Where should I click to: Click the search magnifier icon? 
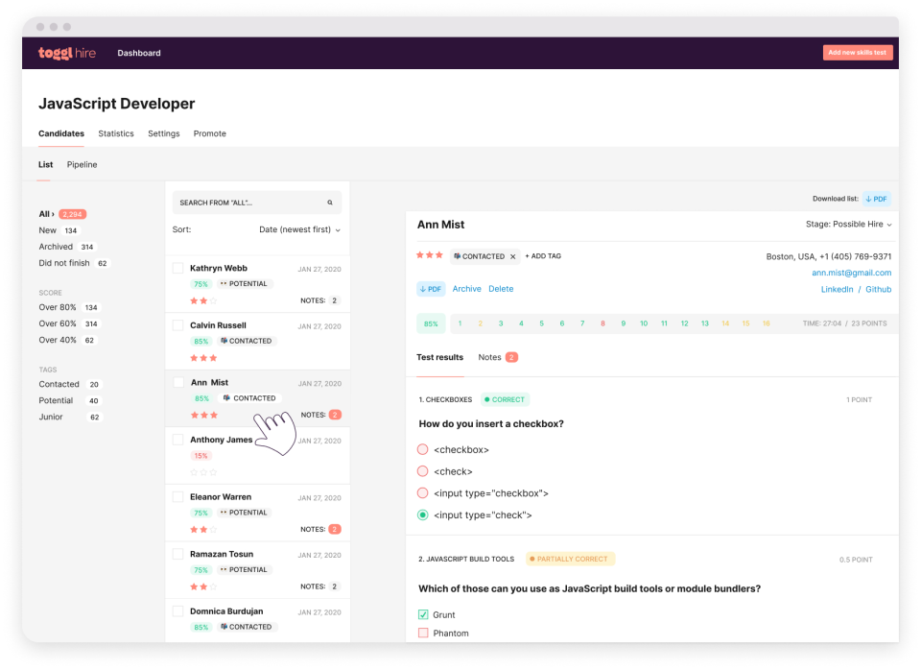[330, 202]
